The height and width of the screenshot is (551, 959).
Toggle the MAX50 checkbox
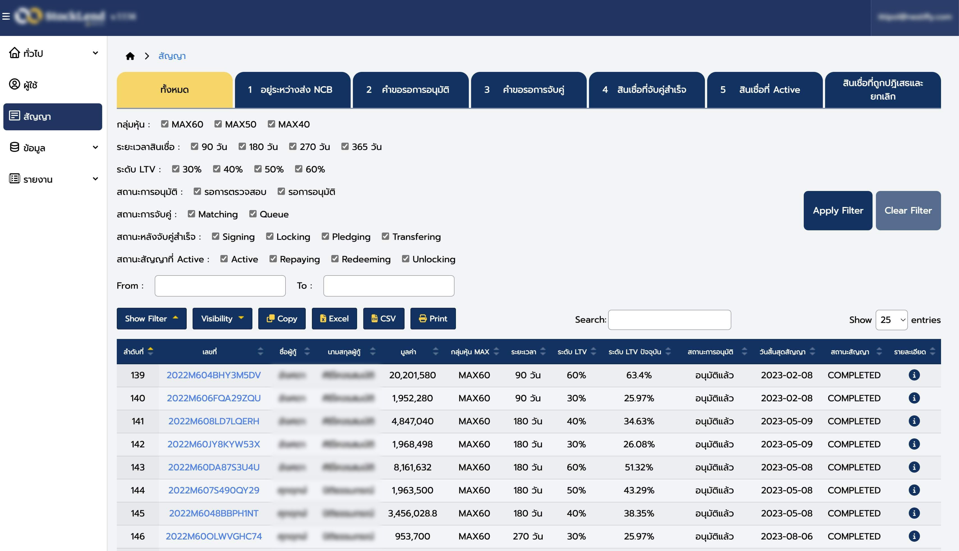point(218,124)
